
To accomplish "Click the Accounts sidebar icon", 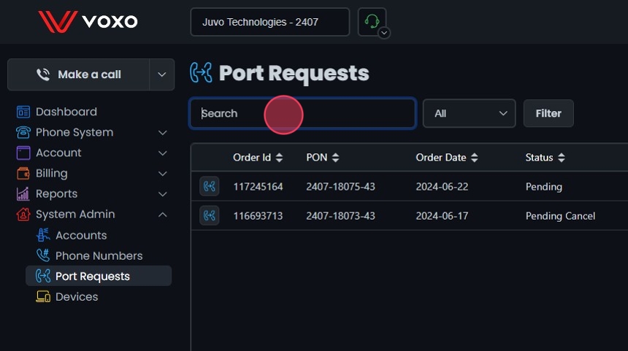I will [43, 236].
